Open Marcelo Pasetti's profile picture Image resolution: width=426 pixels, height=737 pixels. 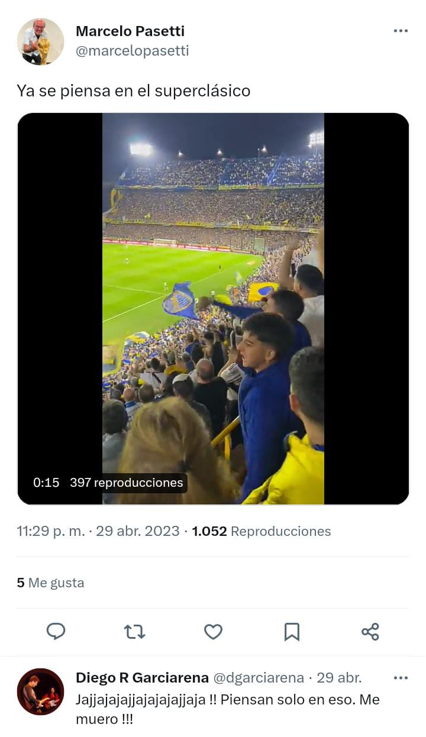tap(40, 41)
